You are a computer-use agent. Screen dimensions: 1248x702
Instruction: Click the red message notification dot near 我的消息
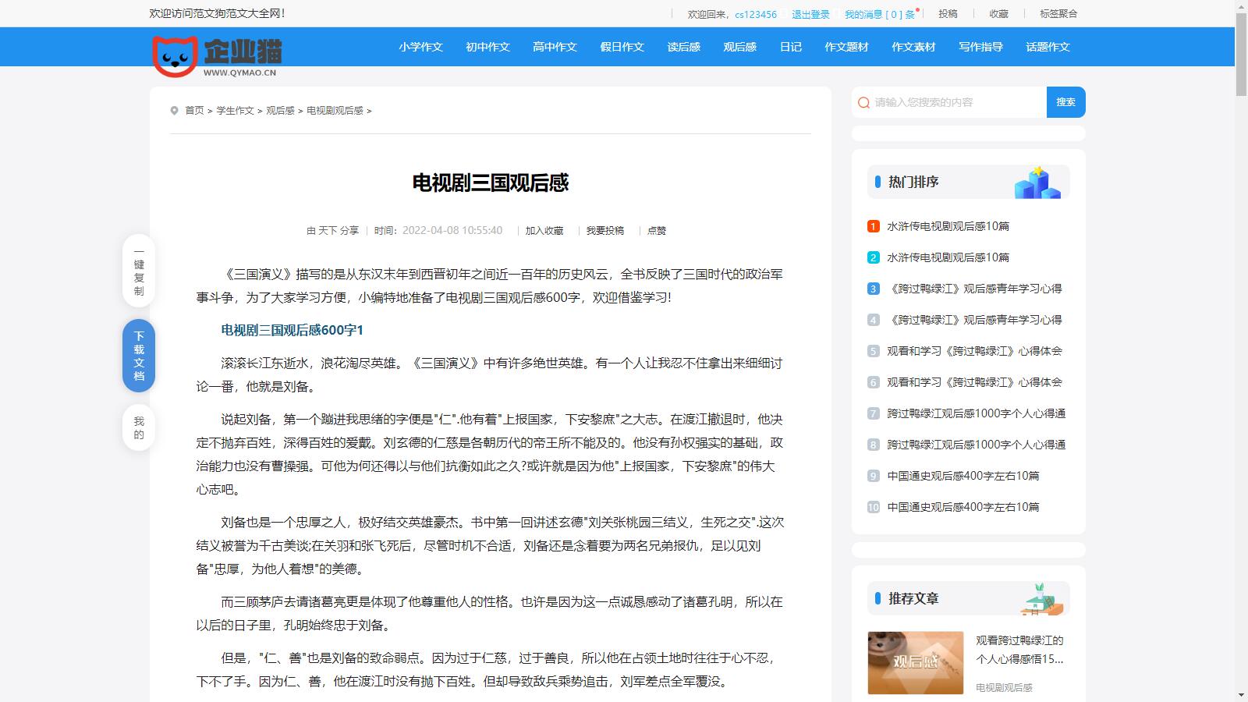pyautogui.click(x=919, y=8)
